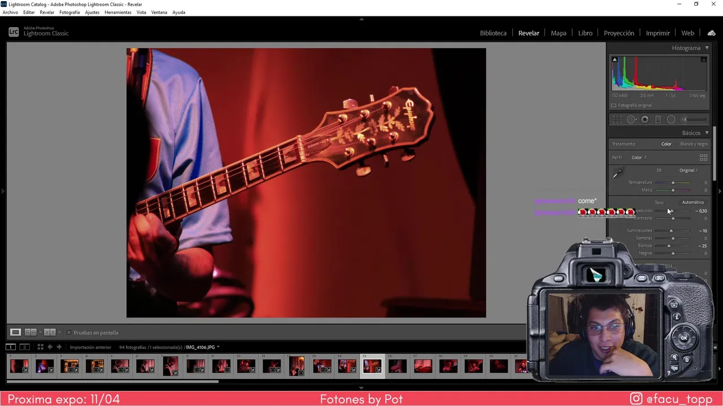Click the filmstrip horizontal scrollbar

point(113,382)
